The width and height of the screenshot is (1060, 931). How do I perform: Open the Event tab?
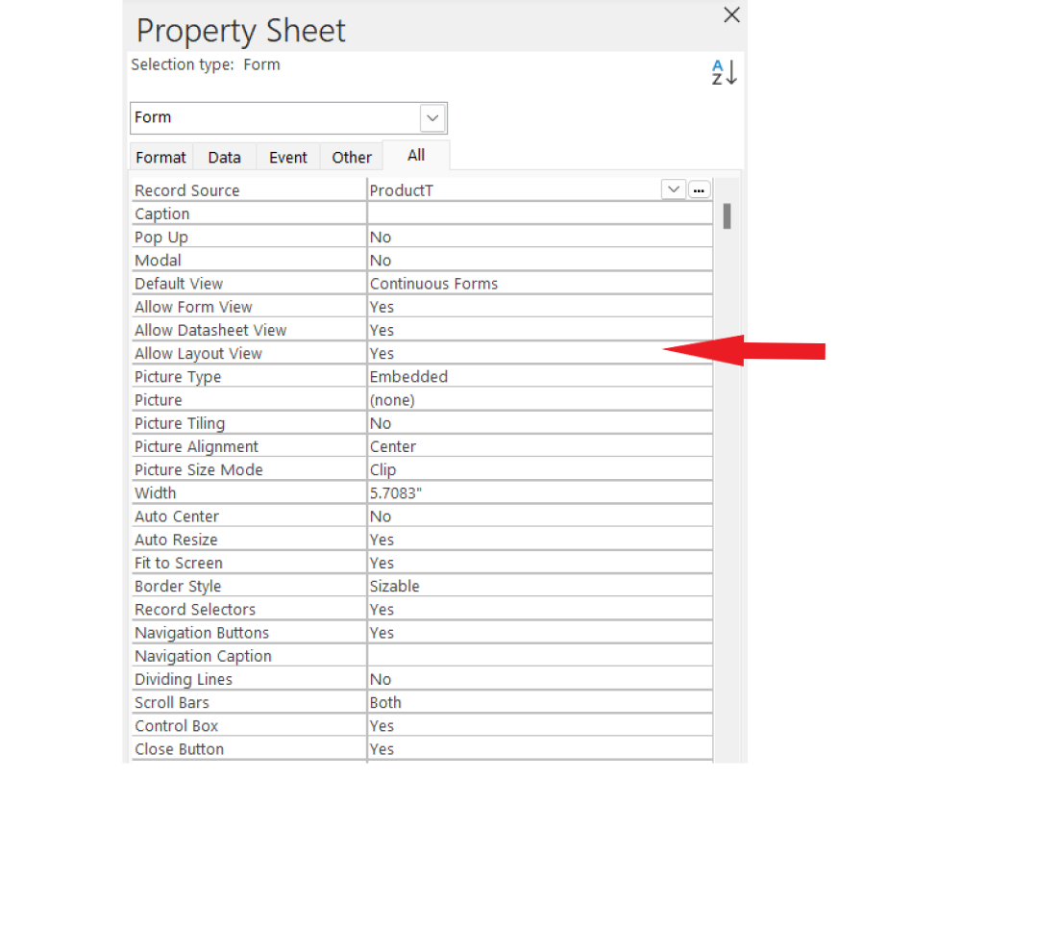(287, 158)
